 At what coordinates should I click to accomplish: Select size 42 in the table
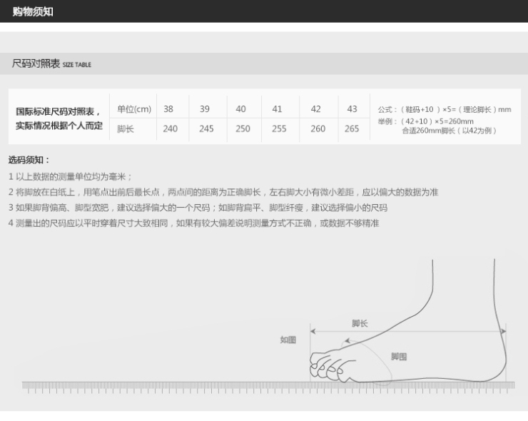pos(315,109)
